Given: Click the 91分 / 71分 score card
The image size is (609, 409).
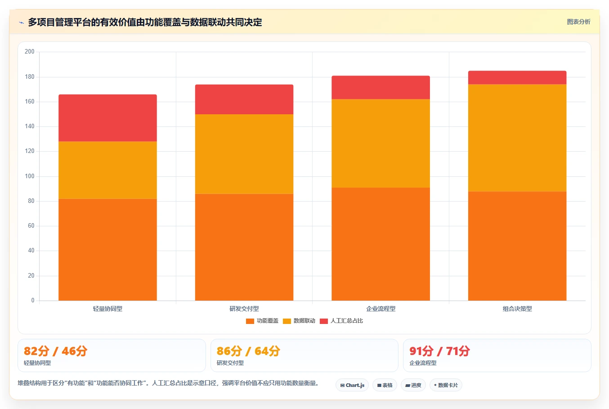Looking at the screenshot, I should pyautogui.click(x=497, y=355).
